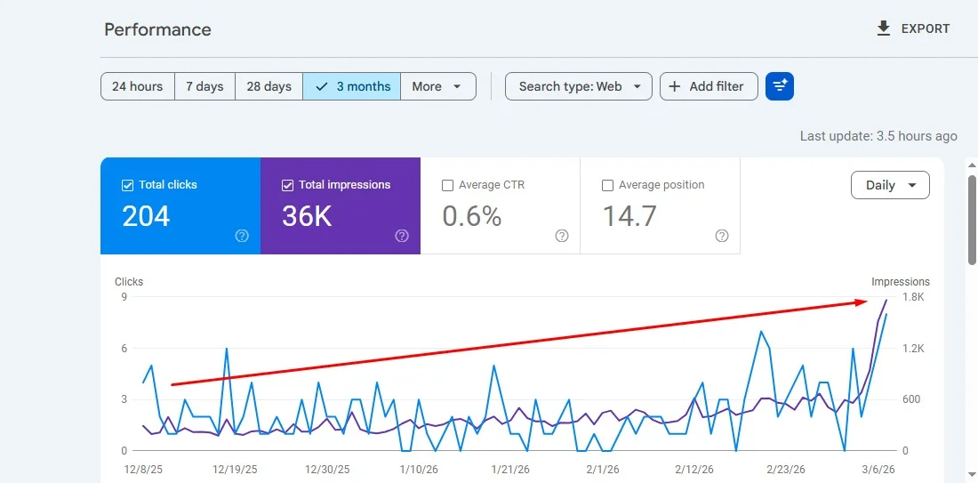Open the Search type: Web dropdown
Viewport: 978px width, 483px height.
pyautogui.click(x=579, y=86)
